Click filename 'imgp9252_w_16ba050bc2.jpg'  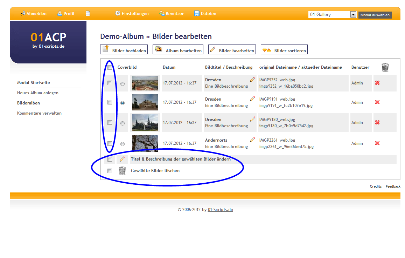[x=286, y=86]
